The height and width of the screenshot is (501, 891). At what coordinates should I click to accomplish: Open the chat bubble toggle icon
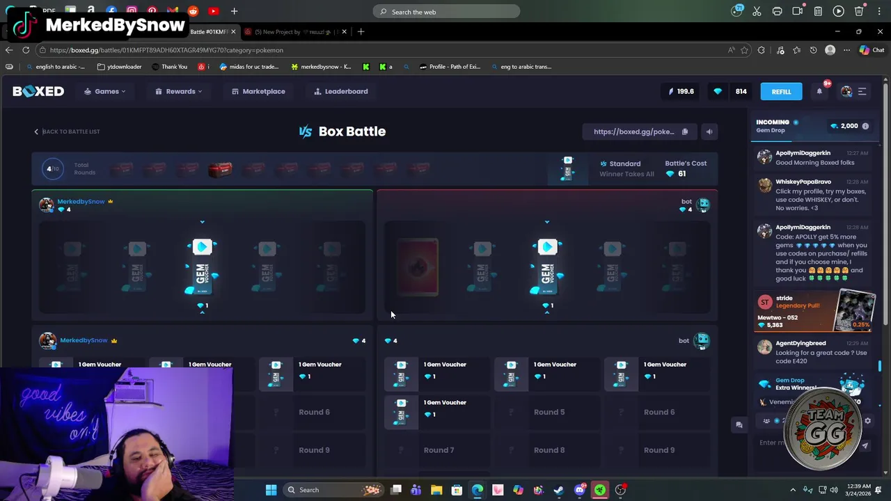739,424
